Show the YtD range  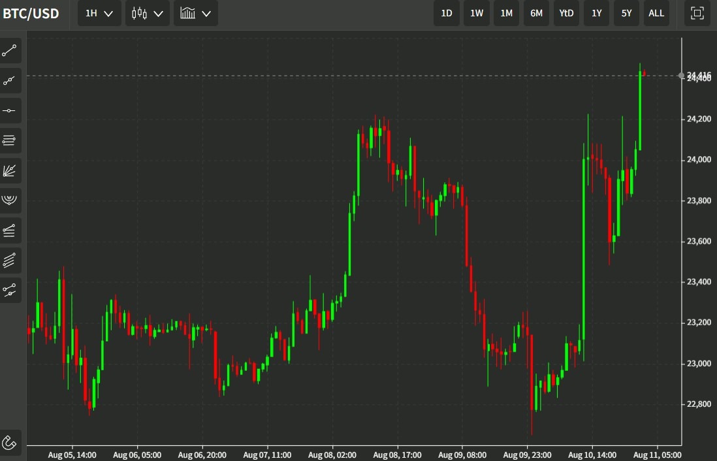click(x=566, y=13)
